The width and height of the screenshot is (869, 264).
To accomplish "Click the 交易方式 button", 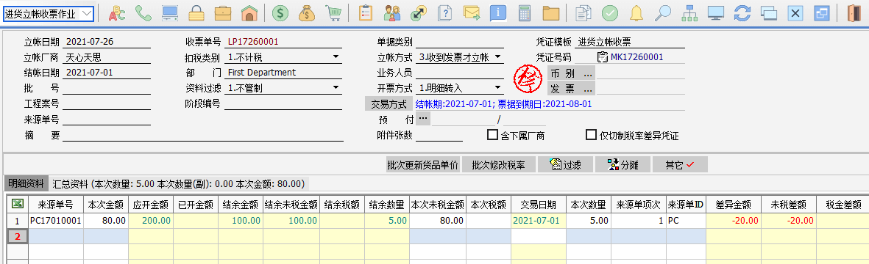I will pos(389,104).
